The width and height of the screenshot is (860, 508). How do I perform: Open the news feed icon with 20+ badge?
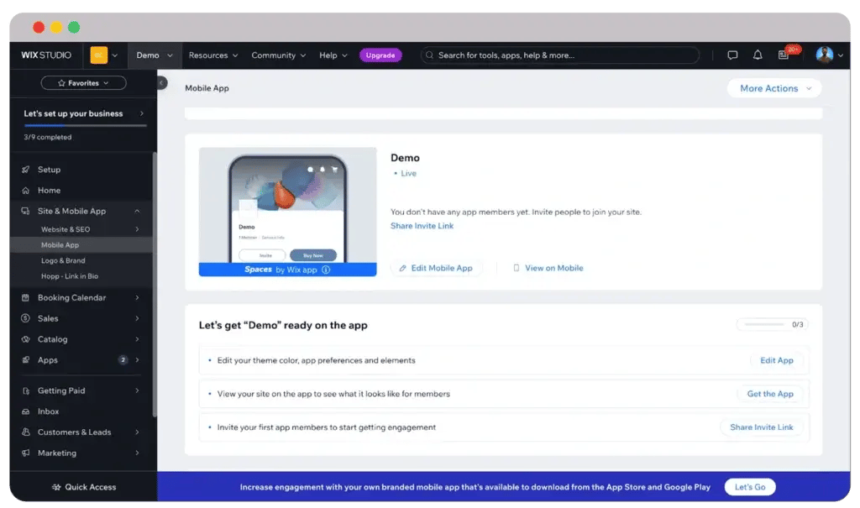784,55
